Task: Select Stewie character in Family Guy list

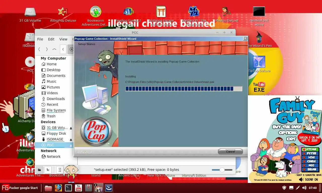Action: point(310,150)
